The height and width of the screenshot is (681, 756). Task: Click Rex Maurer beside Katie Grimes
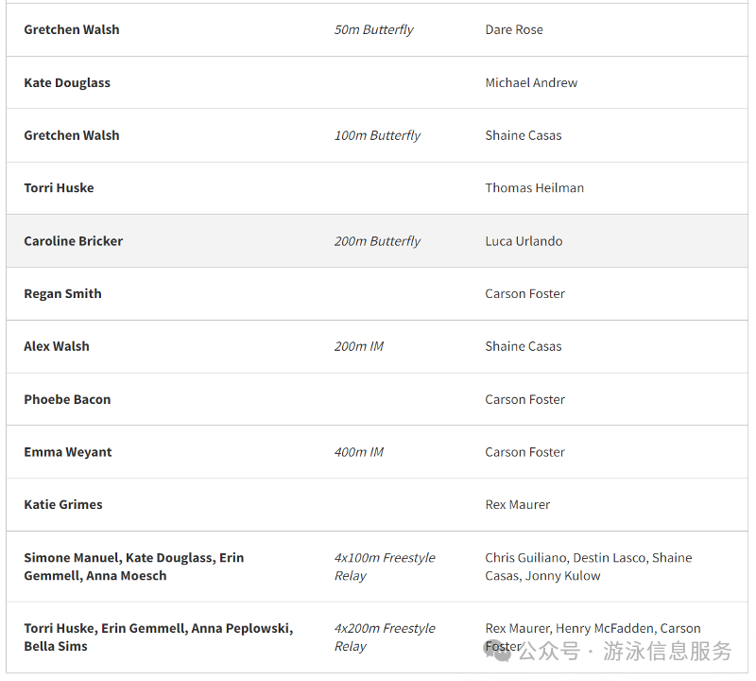click(518, 504)
